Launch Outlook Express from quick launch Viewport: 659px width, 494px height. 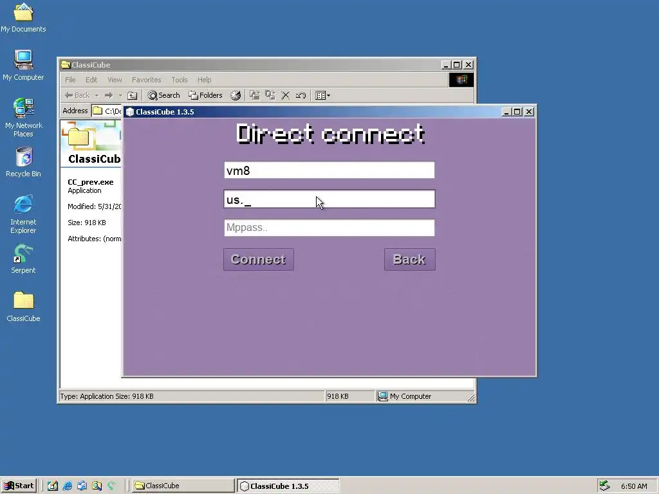82,486
